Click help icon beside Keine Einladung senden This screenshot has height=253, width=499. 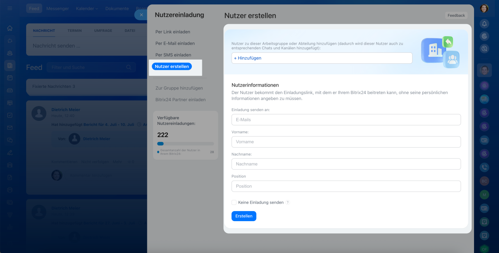[288, 202]
